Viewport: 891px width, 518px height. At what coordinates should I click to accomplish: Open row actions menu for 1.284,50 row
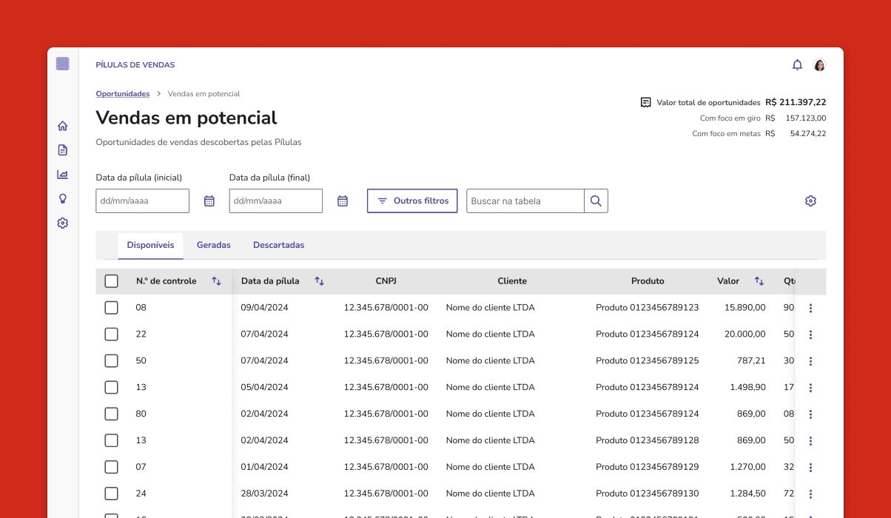(810, 494)
